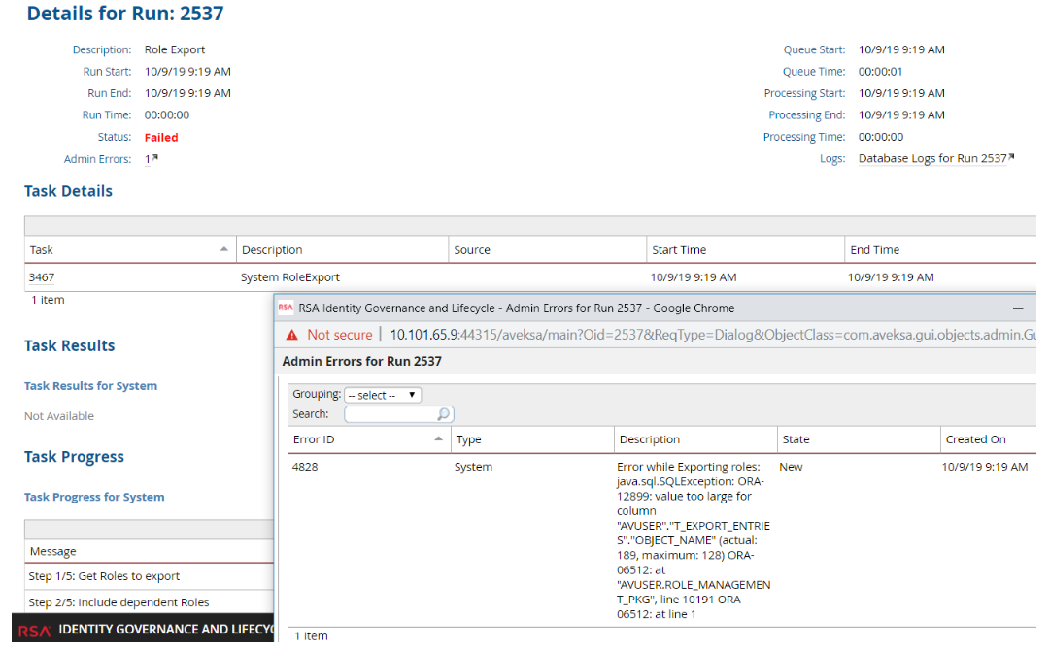The width and height of the screenshot is (1050, 649).
Task: Click the Admin Errors count link showing 1
Action: click(148, 158)
